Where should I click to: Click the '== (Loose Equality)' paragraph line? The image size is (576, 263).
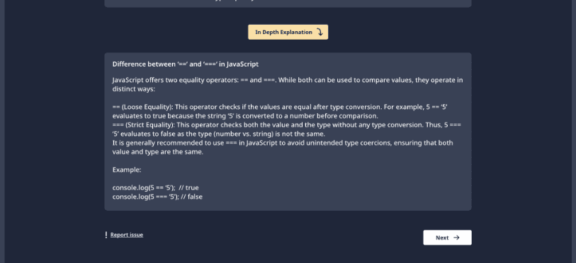(280, 107)
